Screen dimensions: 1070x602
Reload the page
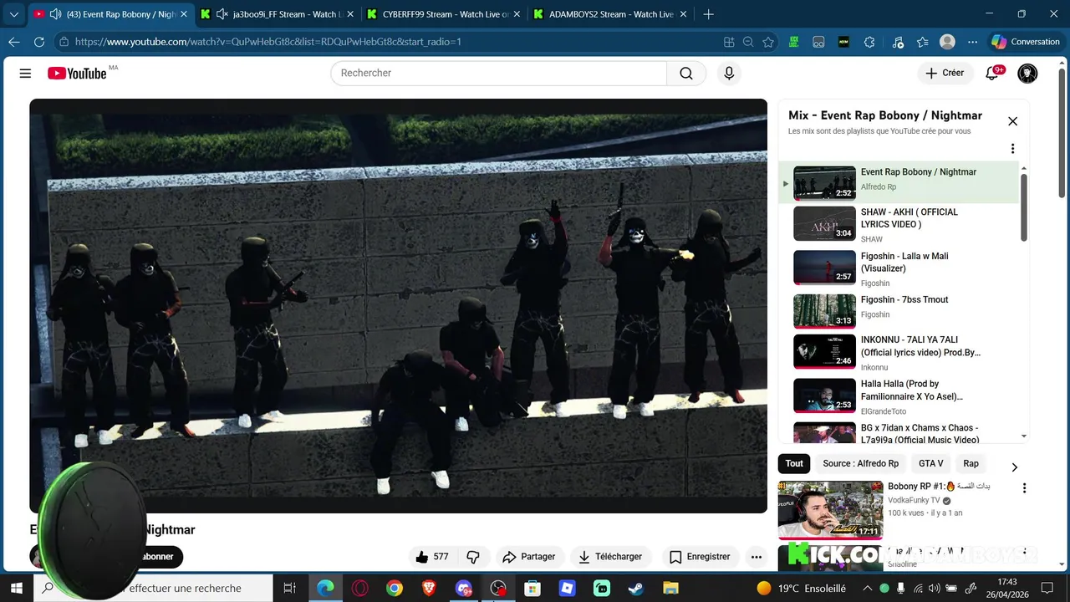[39, 42]
